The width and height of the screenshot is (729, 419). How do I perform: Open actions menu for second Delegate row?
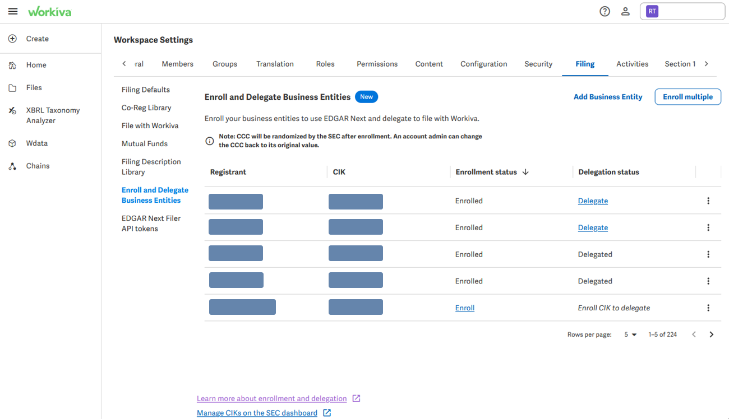(x=708, y=227)
